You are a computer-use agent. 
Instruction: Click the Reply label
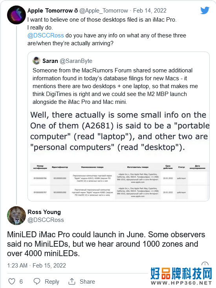point(52,282)
